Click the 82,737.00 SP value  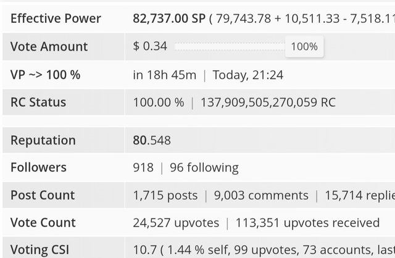[x=169, y=19]
